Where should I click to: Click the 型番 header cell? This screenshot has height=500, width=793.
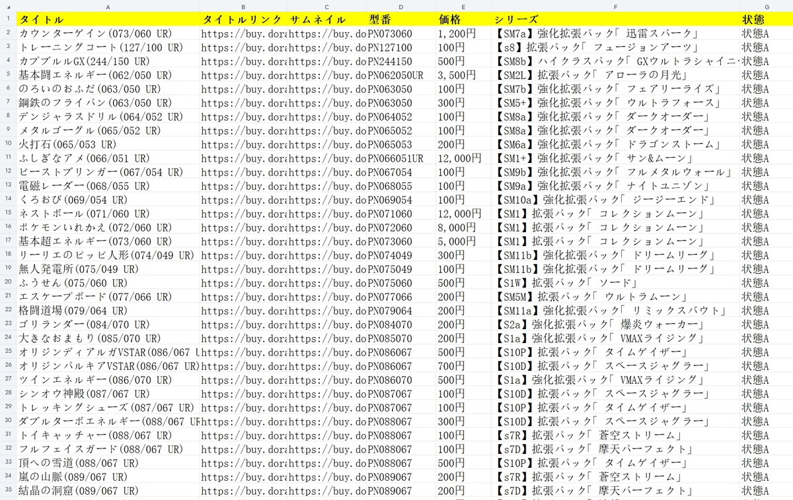[x=401, y=18]
